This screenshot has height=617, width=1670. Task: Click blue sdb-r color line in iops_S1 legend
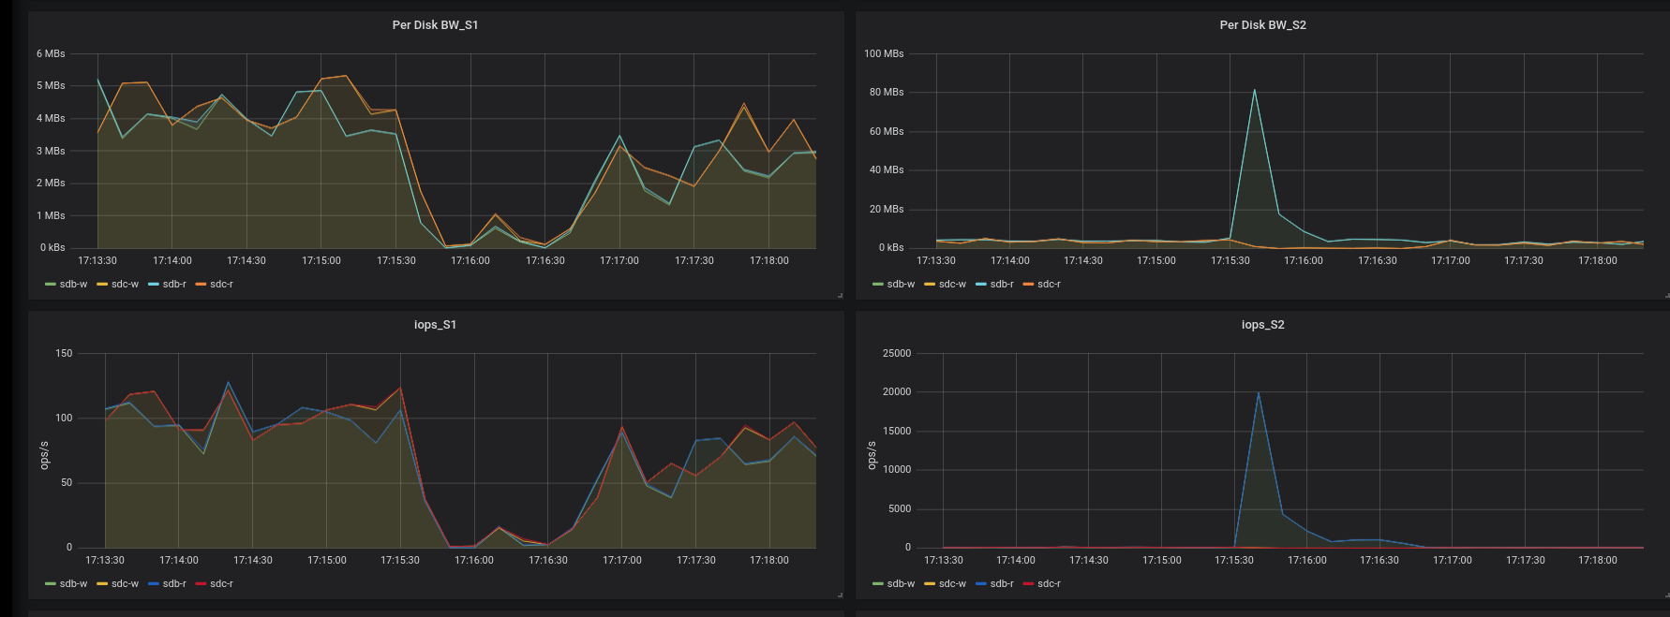pyautogui.click(x=154, y=584)
